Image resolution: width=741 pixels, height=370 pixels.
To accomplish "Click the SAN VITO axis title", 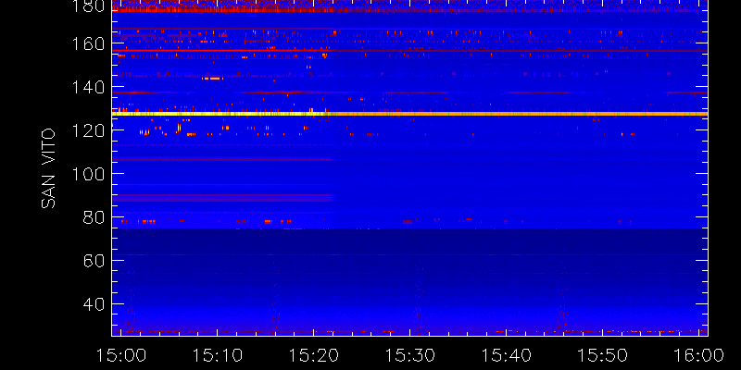I will [x=49, y=168].
